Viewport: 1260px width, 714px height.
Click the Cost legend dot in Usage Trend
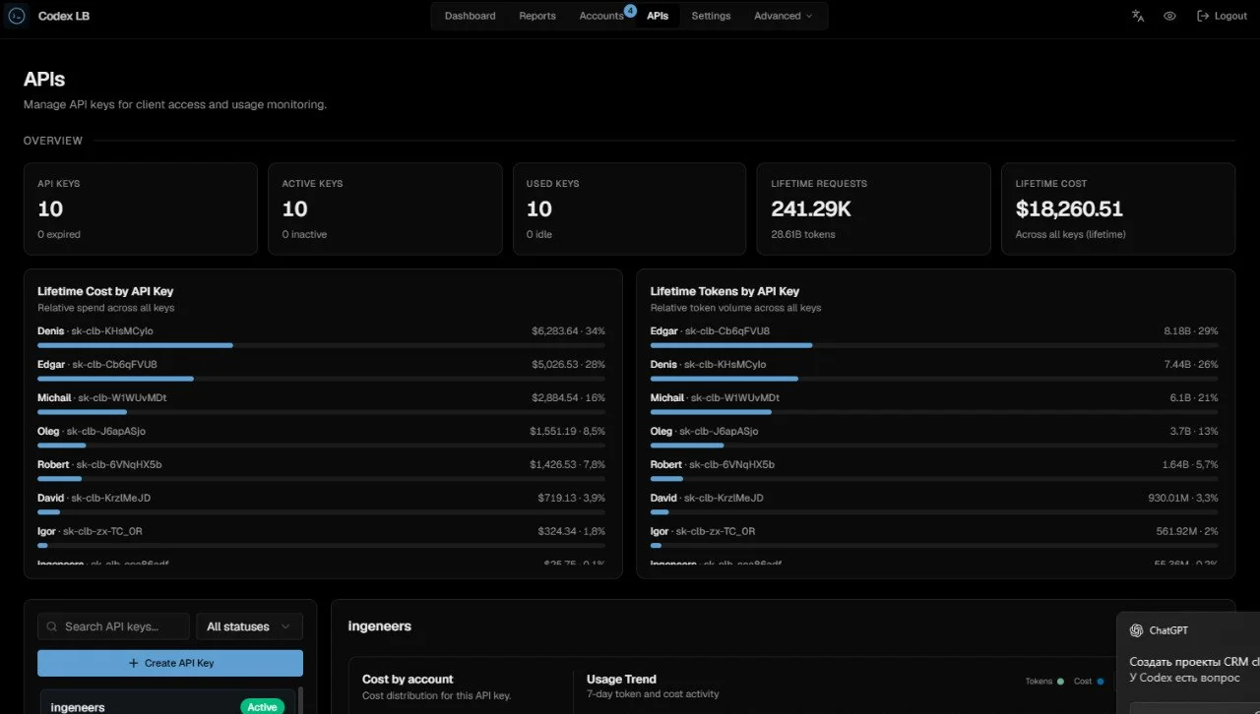(x=1101, y=681)
